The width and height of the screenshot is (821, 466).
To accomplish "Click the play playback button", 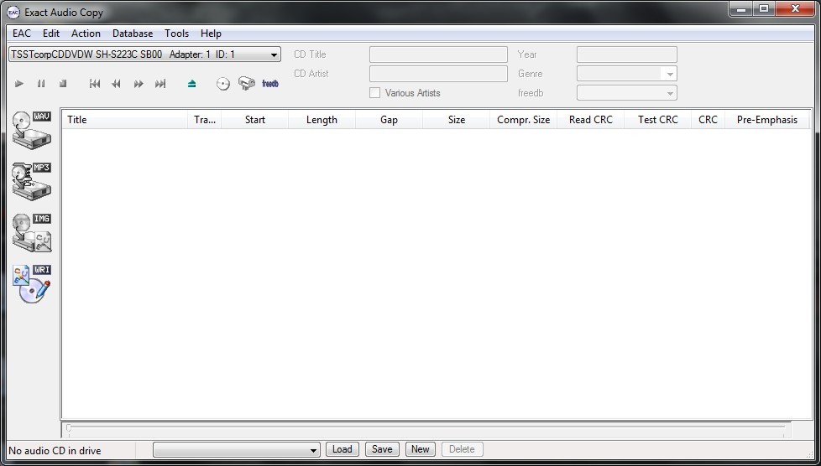I will pos(19,84).
